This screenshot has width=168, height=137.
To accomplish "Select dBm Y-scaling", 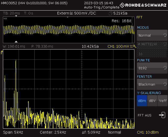I will coord(142,101).
